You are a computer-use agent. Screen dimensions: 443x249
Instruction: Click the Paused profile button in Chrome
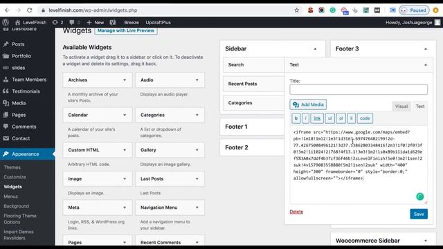tap(414, 10)
